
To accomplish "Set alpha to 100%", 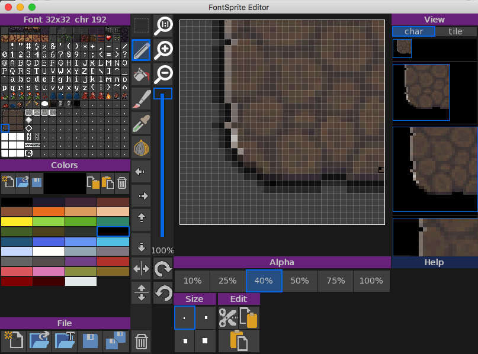I will (371, 281).
